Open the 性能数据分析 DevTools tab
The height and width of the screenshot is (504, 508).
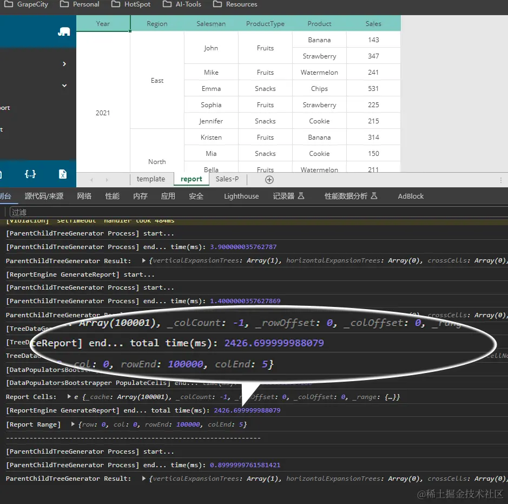[351, 196]
